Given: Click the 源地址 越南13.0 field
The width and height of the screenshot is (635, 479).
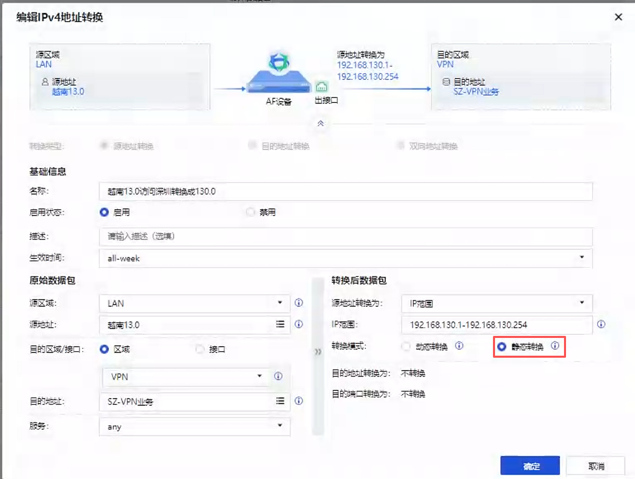Looking at the screenshot, I should [x=195, y=325].
